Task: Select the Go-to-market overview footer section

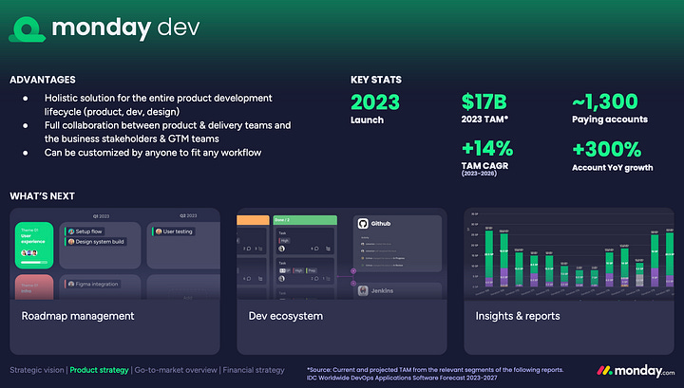Action: pos(176,370)
